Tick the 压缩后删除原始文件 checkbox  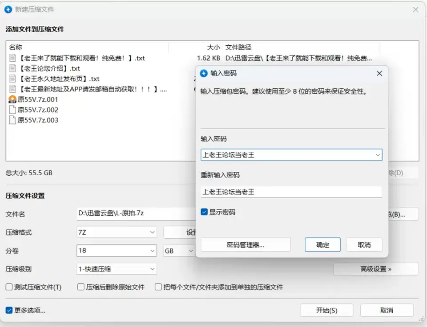[81, 287]
